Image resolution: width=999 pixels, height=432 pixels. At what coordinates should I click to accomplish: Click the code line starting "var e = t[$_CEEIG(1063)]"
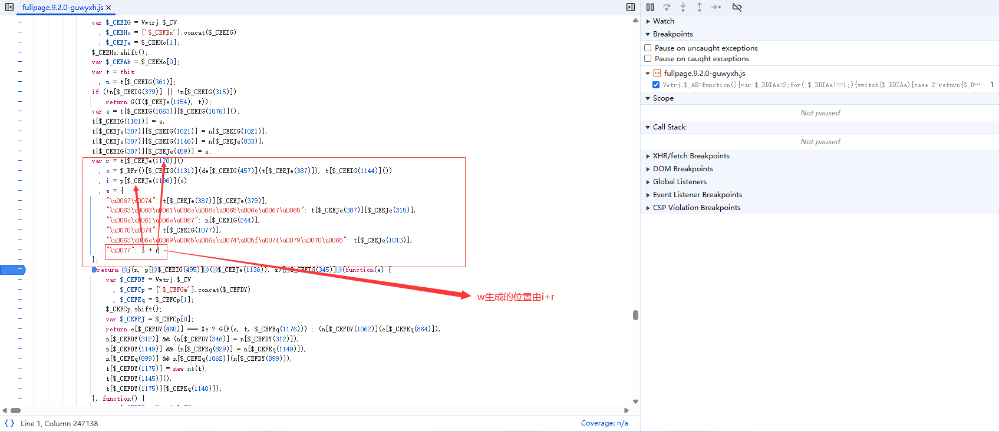tap(166, 111)
